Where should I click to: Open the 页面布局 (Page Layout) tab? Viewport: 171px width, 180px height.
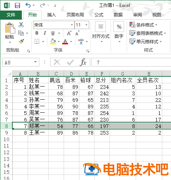(75, 15)
